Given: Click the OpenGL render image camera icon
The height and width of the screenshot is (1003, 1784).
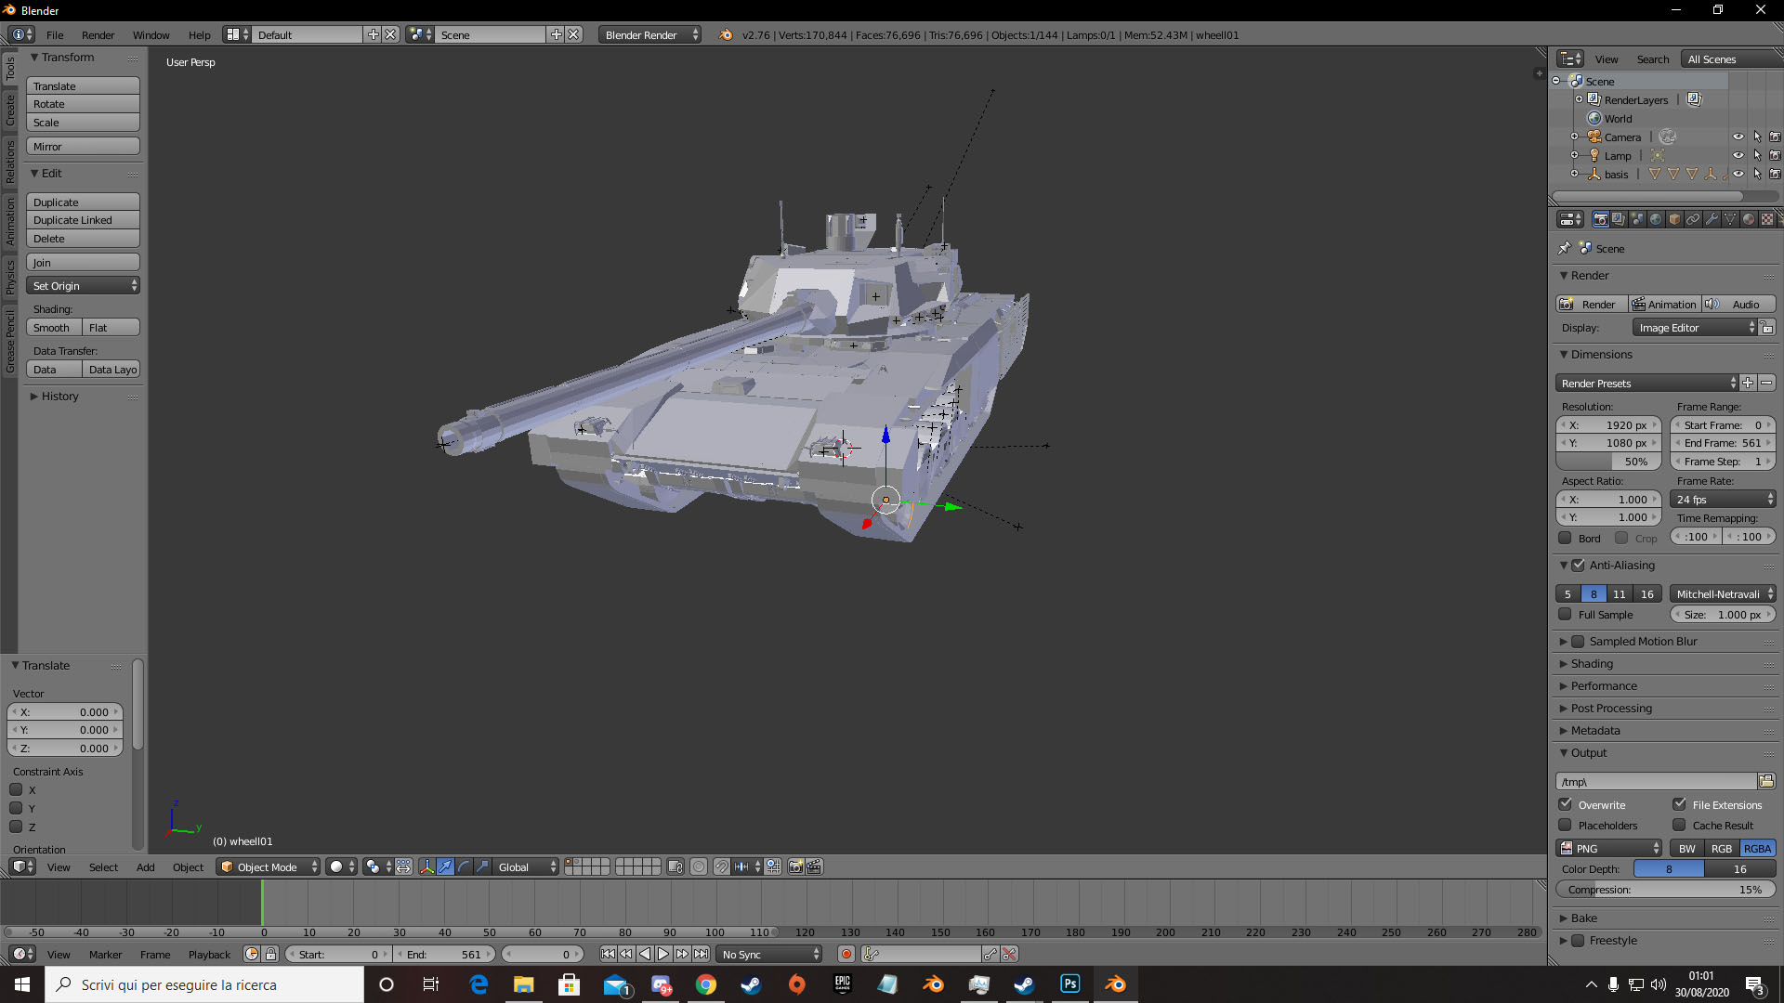Looking at the screenshot, I should click(x=795, y=866).
